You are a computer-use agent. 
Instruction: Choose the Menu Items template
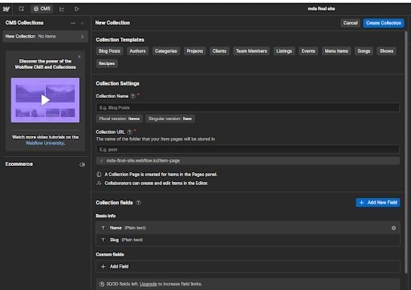coord(336,51)
